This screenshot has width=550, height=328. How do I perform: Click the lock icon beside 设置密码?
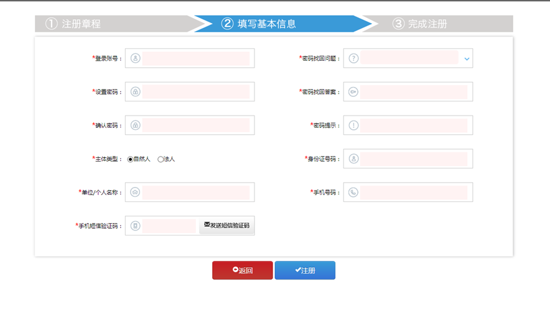point(135,92)
